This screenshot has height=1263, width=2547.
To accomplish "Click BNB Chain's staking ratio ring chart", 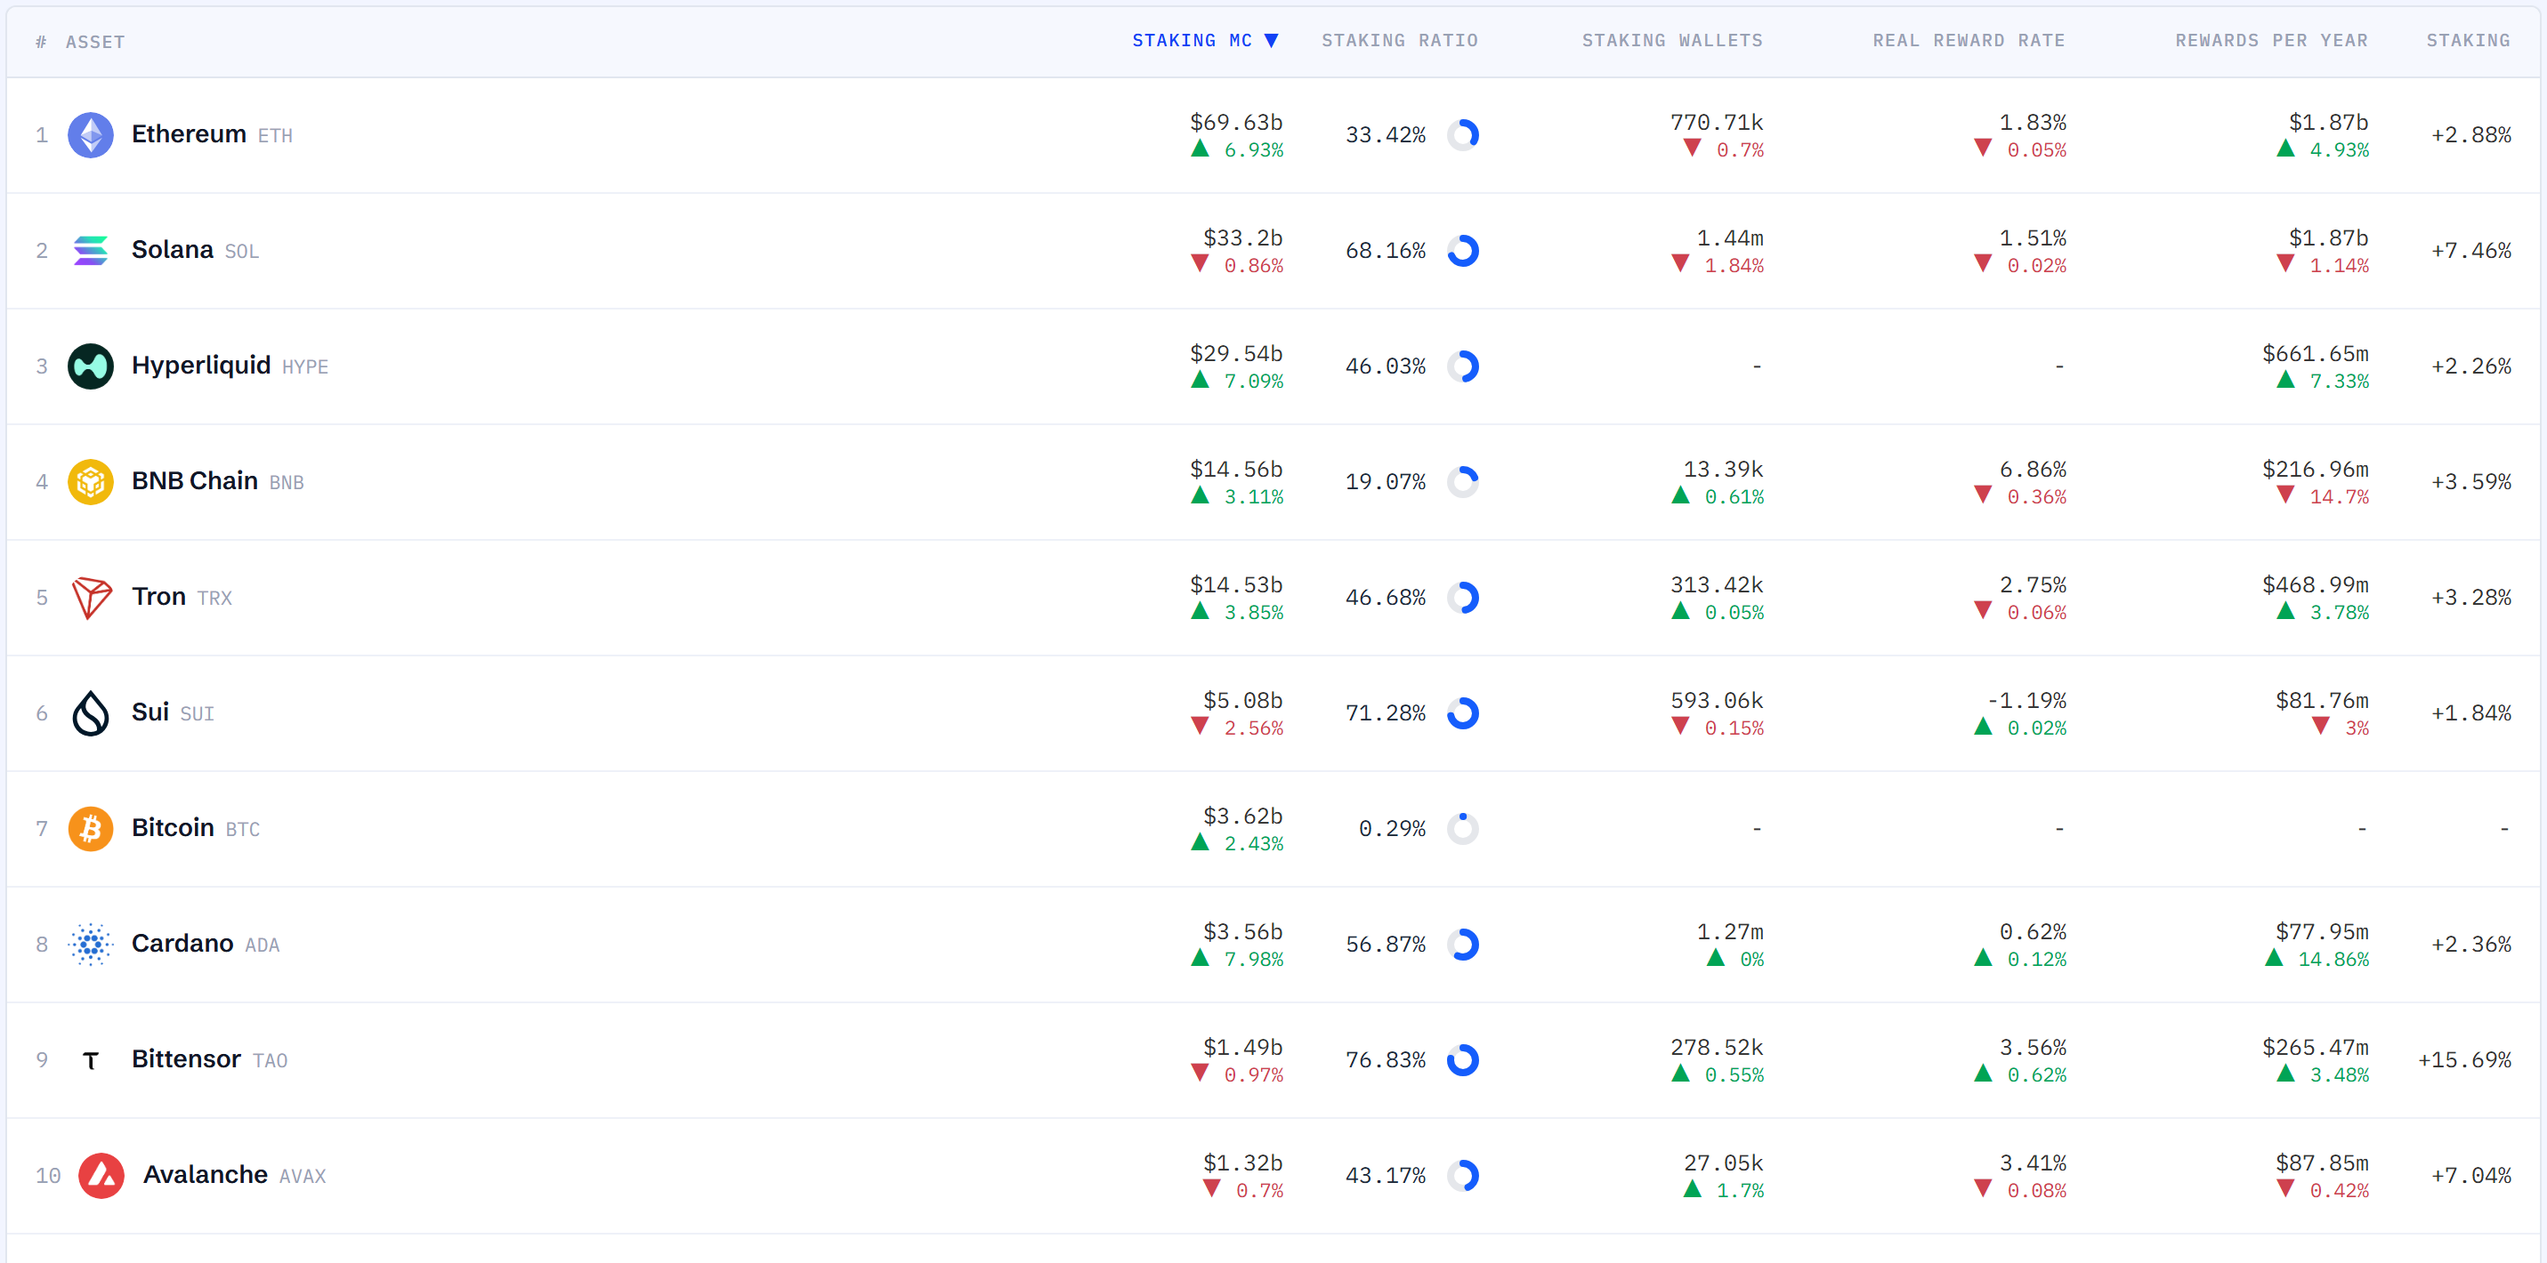I will pos(1463,482).
